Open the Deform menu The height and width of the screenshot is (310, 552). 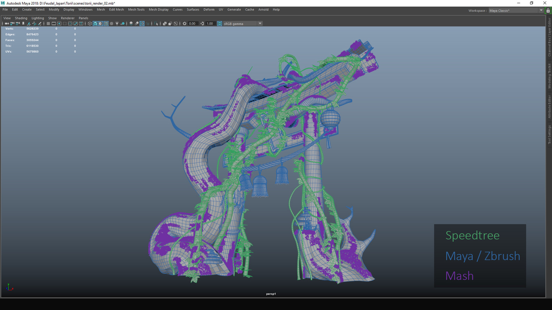[x=209, y=10]
